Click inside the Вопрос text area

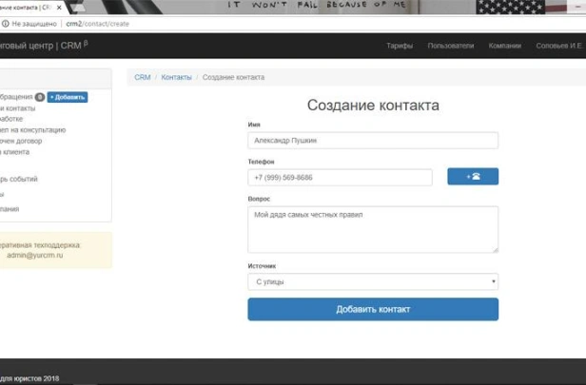372,230
